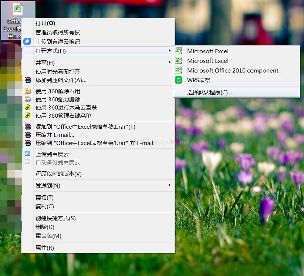Click 360 icon beside 使用 360管理右键菜单
Viewport: 304px width, 276px height.
(x=28, y=115)
